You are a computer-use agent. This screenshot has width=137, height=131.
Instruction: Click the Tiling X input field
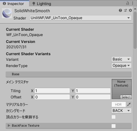point(52,91)
